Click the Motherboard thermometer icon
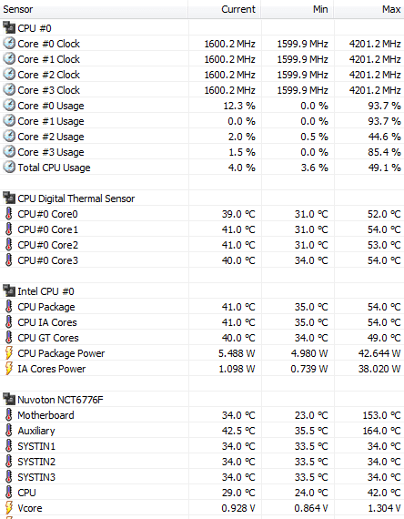404x519 pixels. [x=9, y=415]
